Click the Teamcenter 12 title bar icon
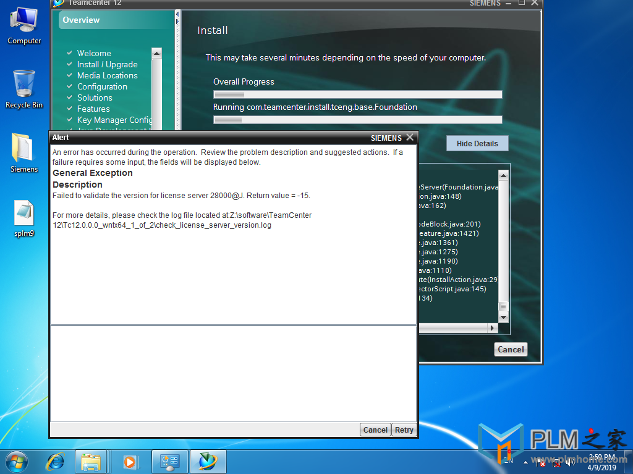The width and height of the screenshot is (633, 474). pos(59,3)
